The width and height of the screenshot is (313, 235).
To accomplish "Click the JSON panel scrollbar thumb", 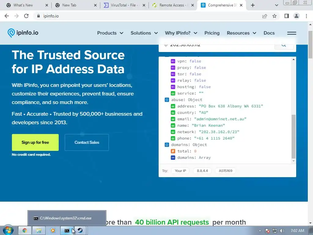I will click(293, 136).
